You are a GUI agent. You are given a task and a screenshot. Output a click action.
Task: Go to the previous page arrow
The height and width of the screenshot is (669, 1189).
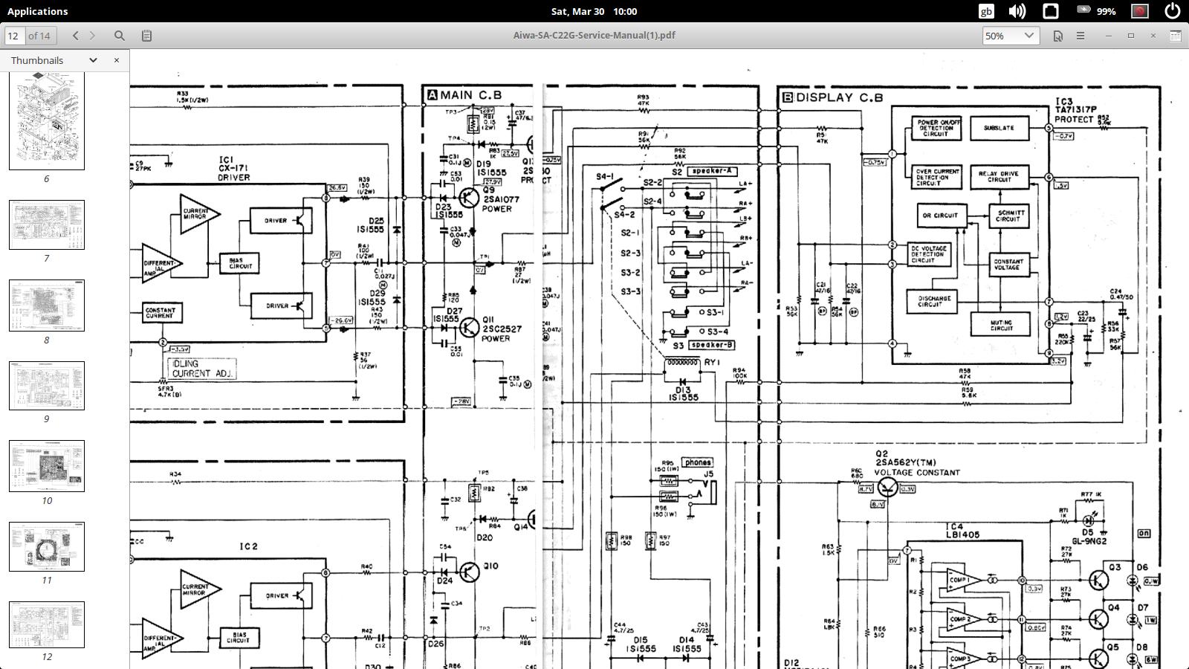[75, 35]
